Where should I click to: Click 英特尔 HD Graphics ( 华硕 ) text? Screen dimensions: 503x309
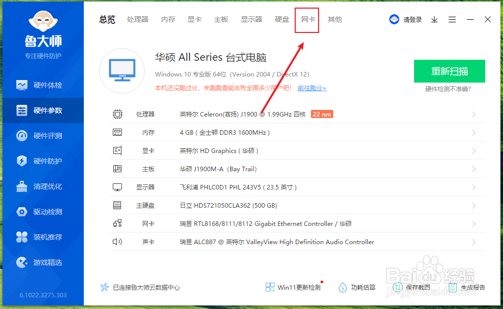pos(219,150)
